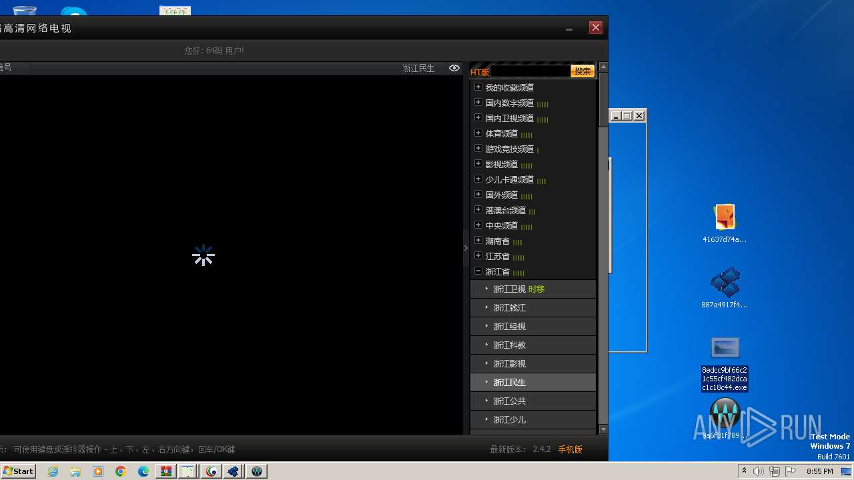Select the 浙江公共 channel
Screen dimensions: 854x480
point(532,401)
